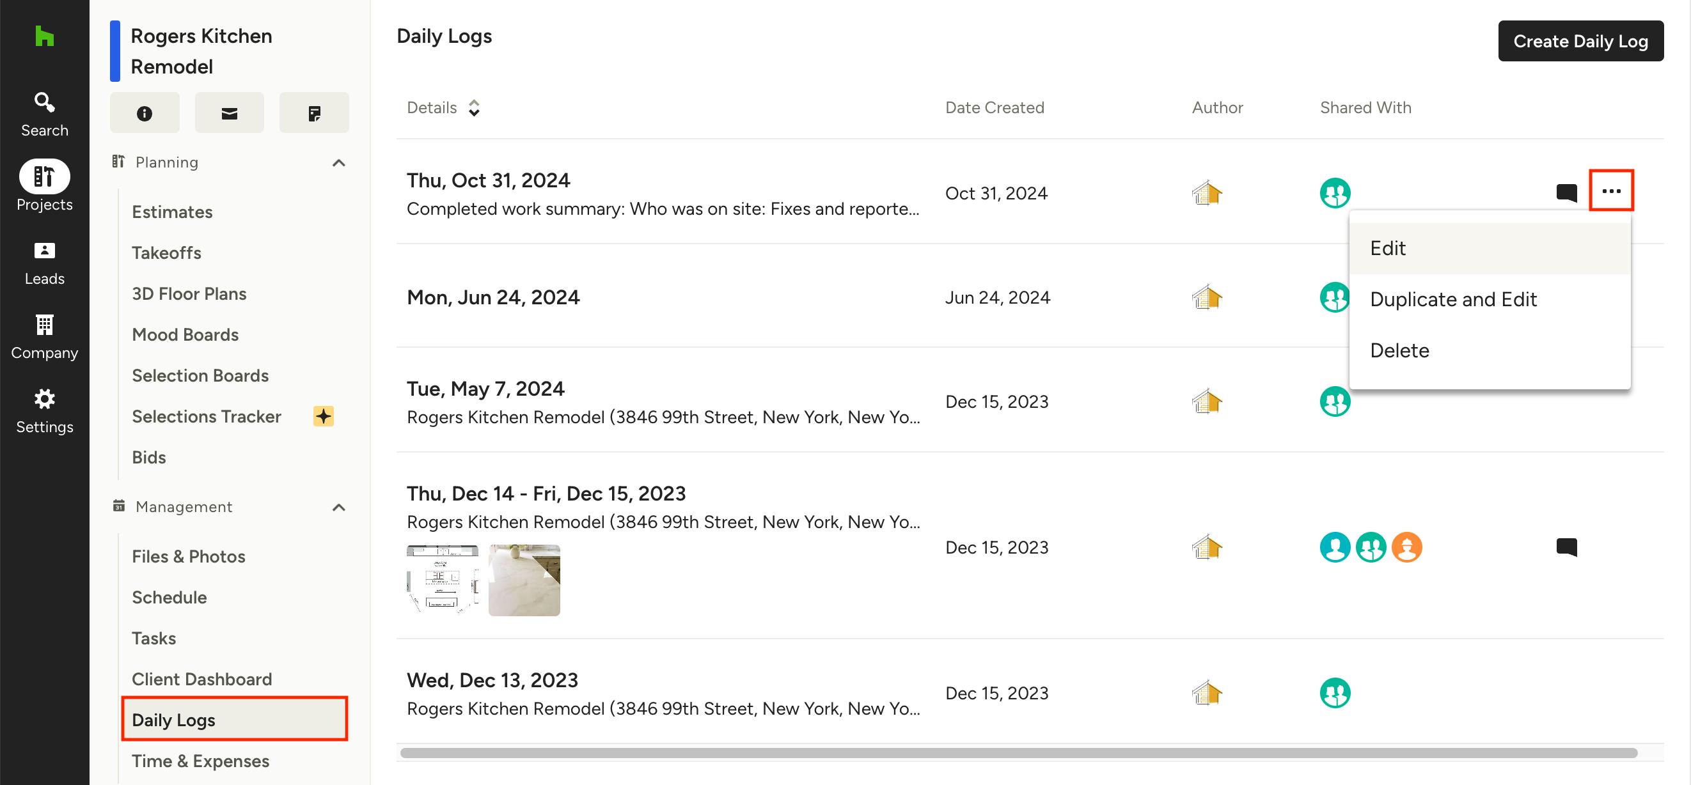
Task: Click the horizontal scrollbar under the logs
Action: [1018, 753]
